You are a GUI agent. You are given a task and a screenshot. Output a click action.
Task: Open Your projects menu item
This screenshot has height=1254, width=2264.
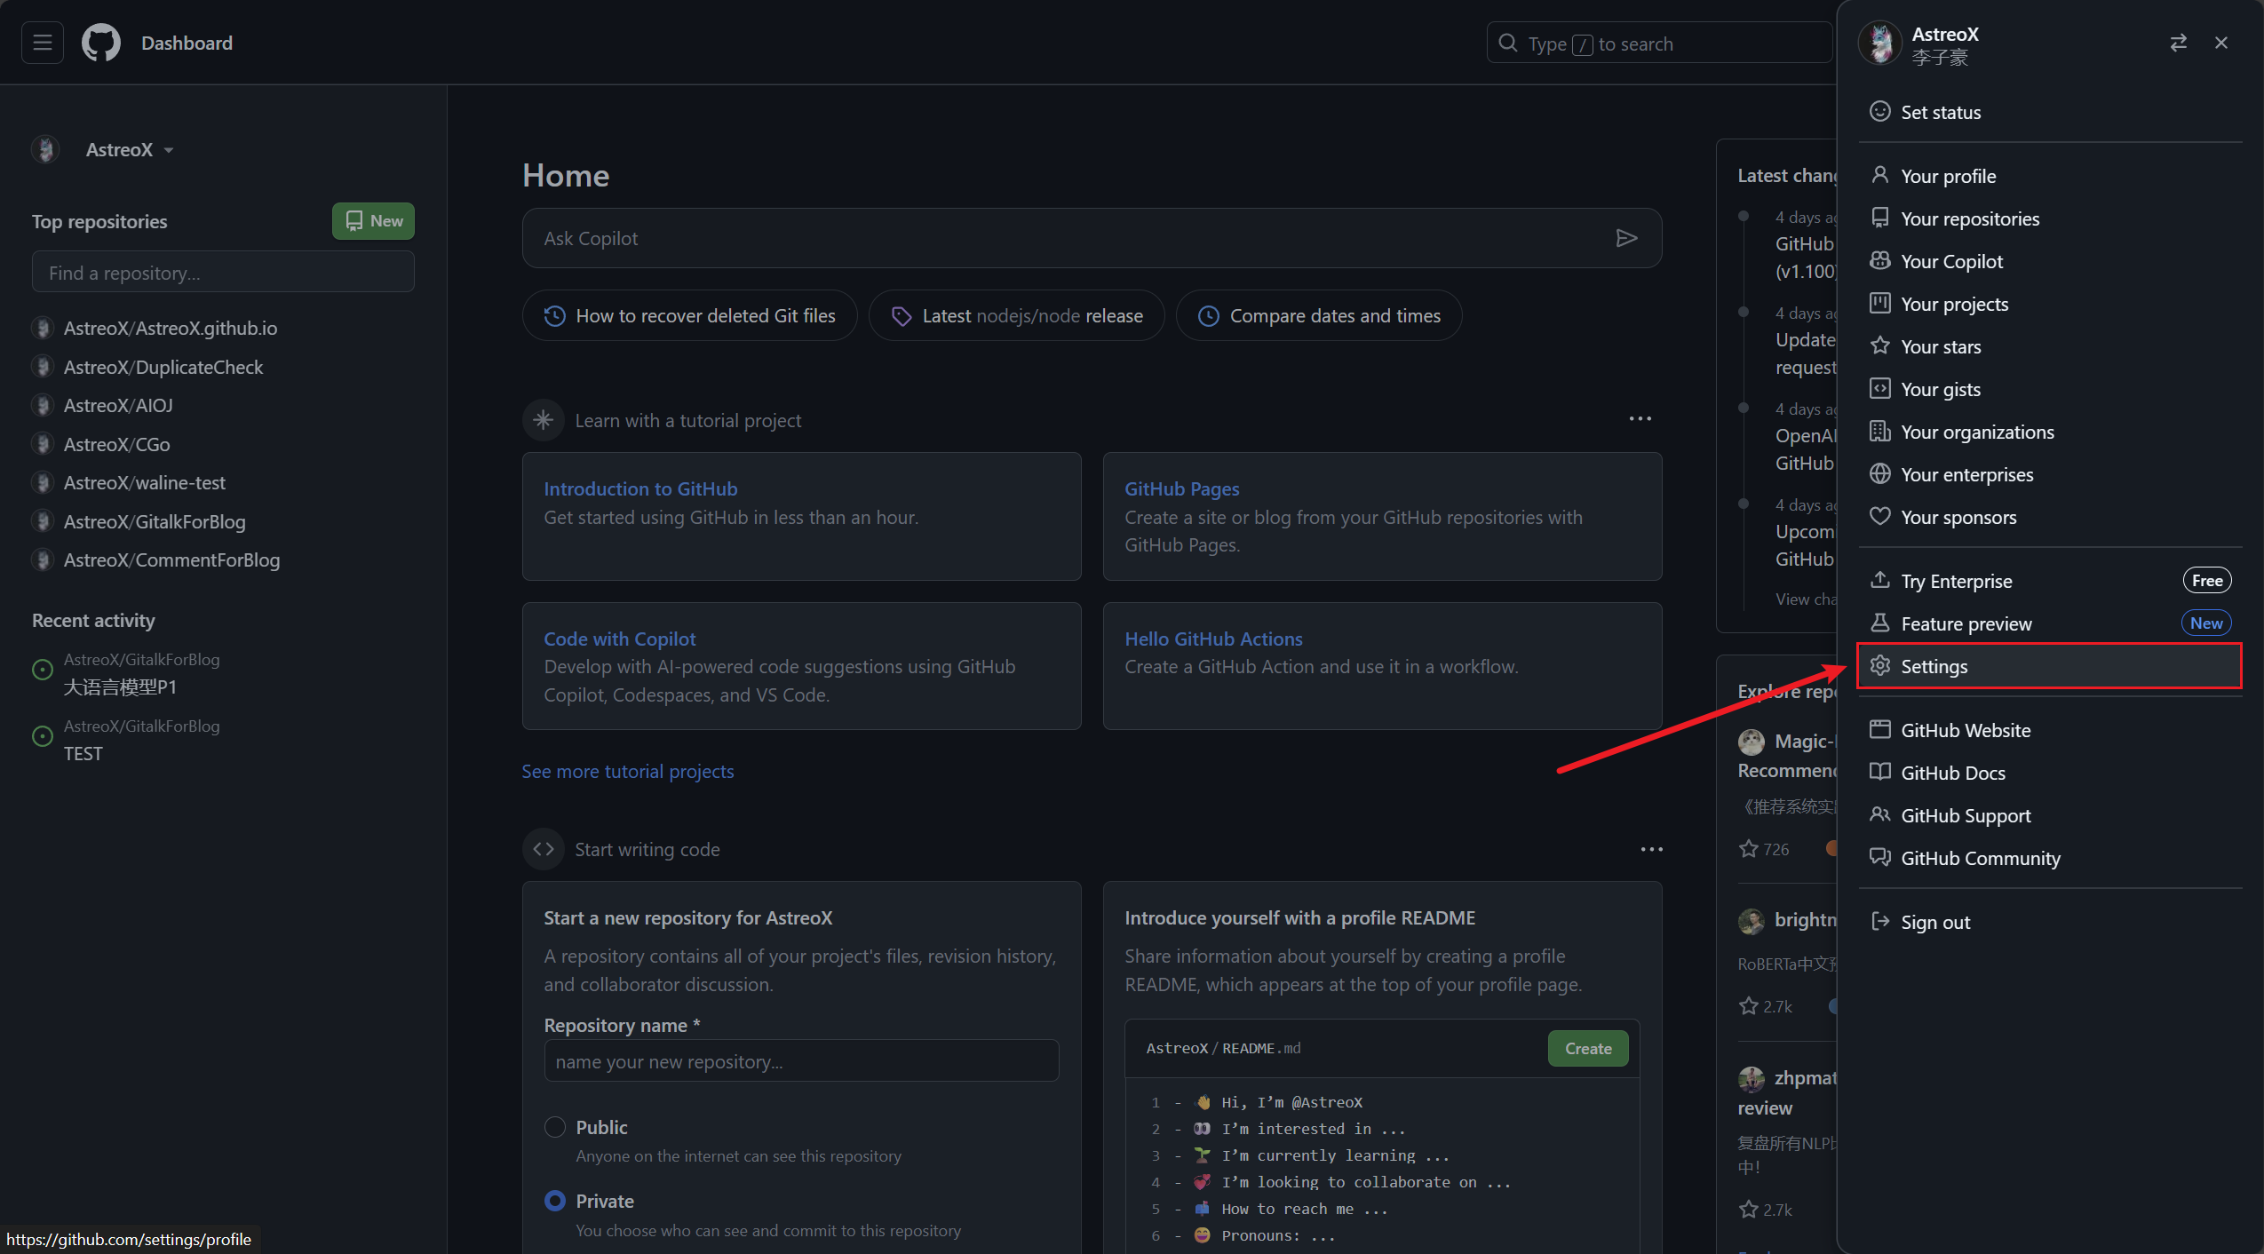click(x=2050, y=304)
